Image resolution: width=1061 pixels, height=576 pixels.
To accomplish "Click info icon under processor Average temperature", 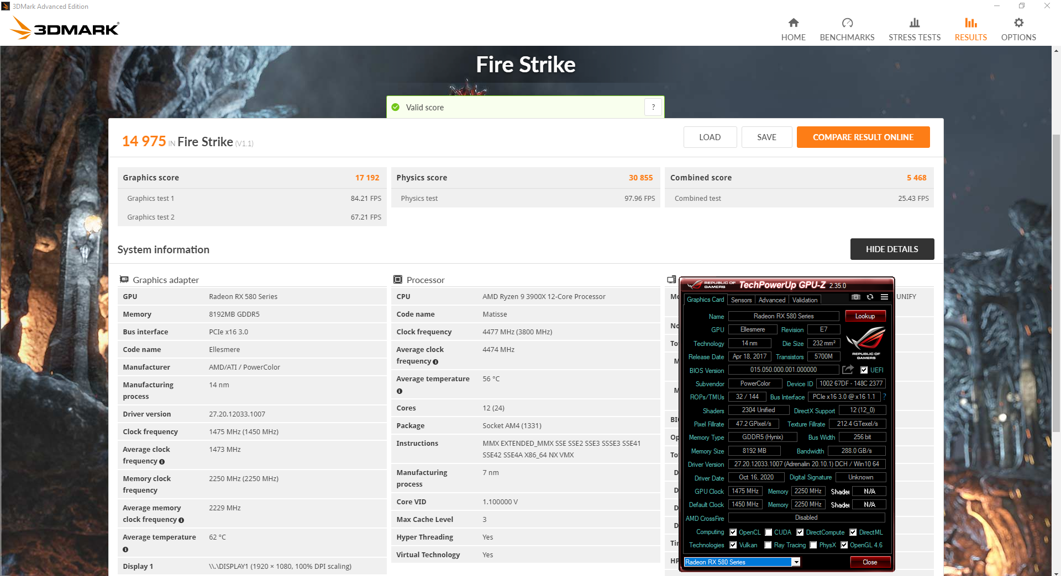I will coord(400,391).
